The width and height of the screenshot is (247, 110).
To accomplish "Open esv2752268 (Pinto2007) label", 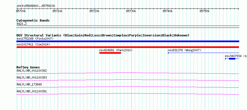I will [35, 39].
